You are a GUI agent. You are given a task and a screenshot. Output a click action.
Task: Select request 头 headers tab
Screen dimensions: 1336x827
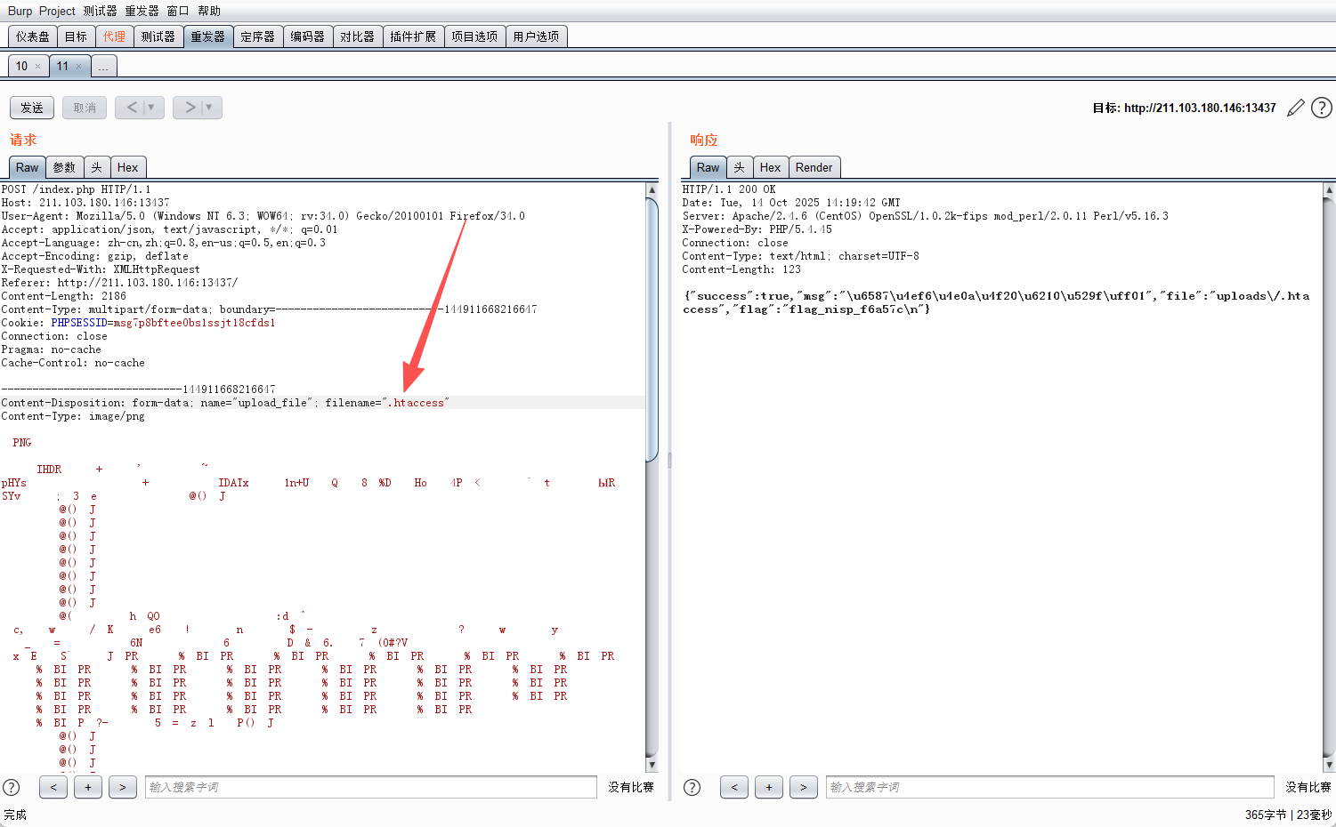[x=96, y=167]
